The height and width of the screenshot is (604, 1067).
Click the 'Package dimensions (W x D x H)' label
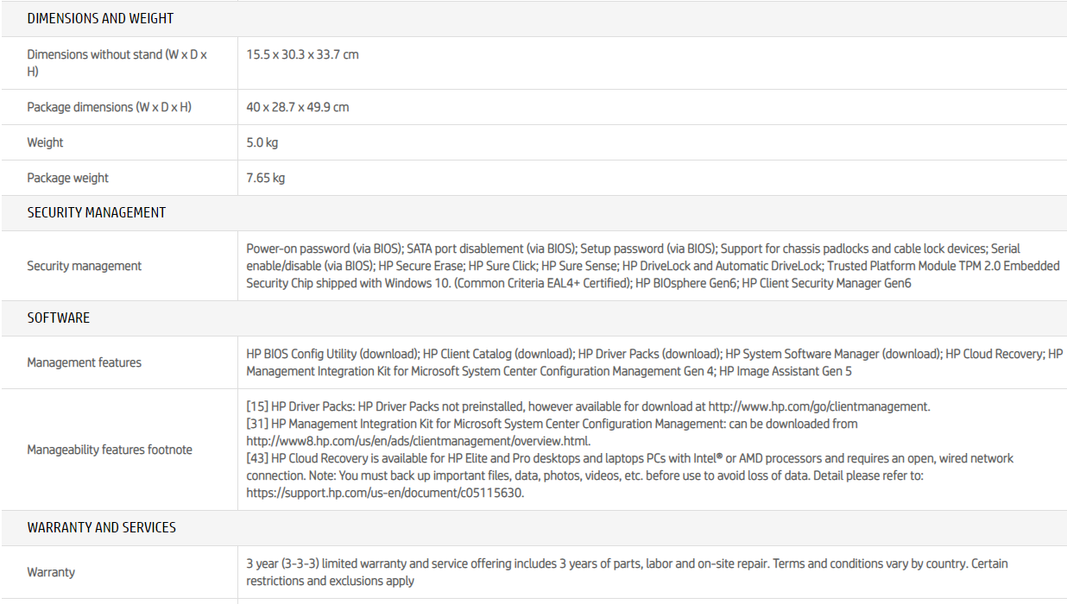pos(109,107)
